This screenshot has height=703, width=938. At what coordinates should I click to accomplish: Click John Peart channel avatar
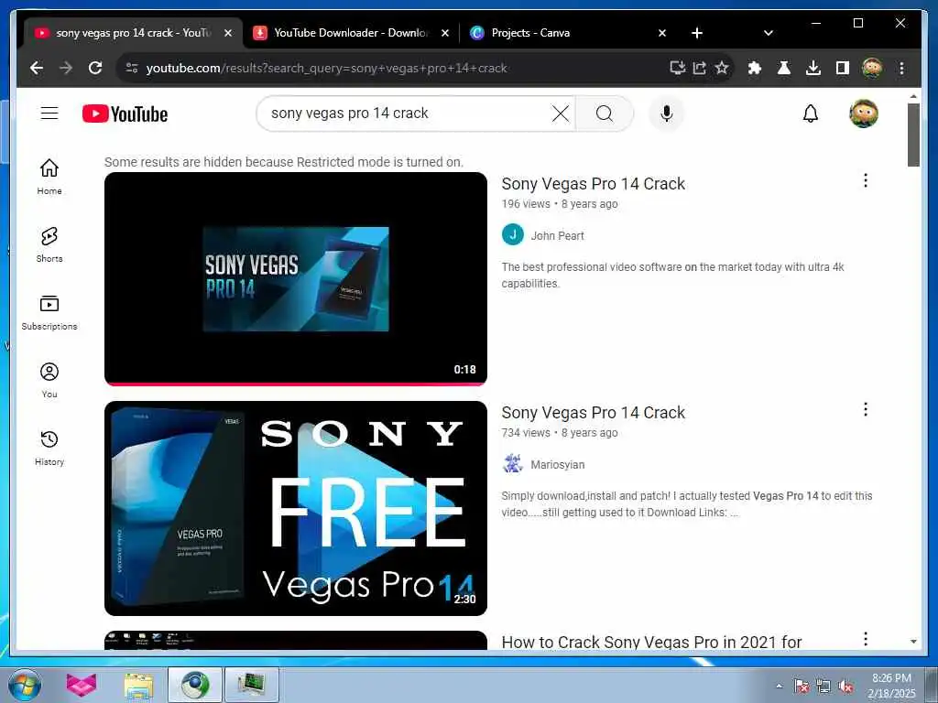pos(513,235)
